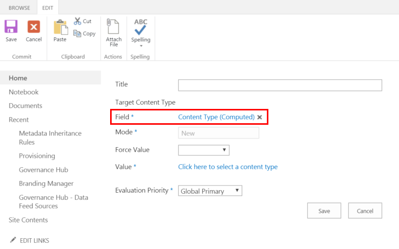Click the EDIT LINKS pencil icon
399x249 pixels.
[x=13, y=240]
